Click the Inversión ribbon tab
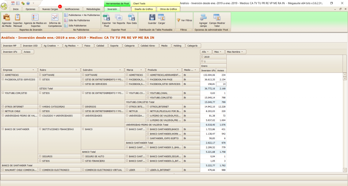The height and width of the screenshot is (186, 348). click(x=112, y=9)
